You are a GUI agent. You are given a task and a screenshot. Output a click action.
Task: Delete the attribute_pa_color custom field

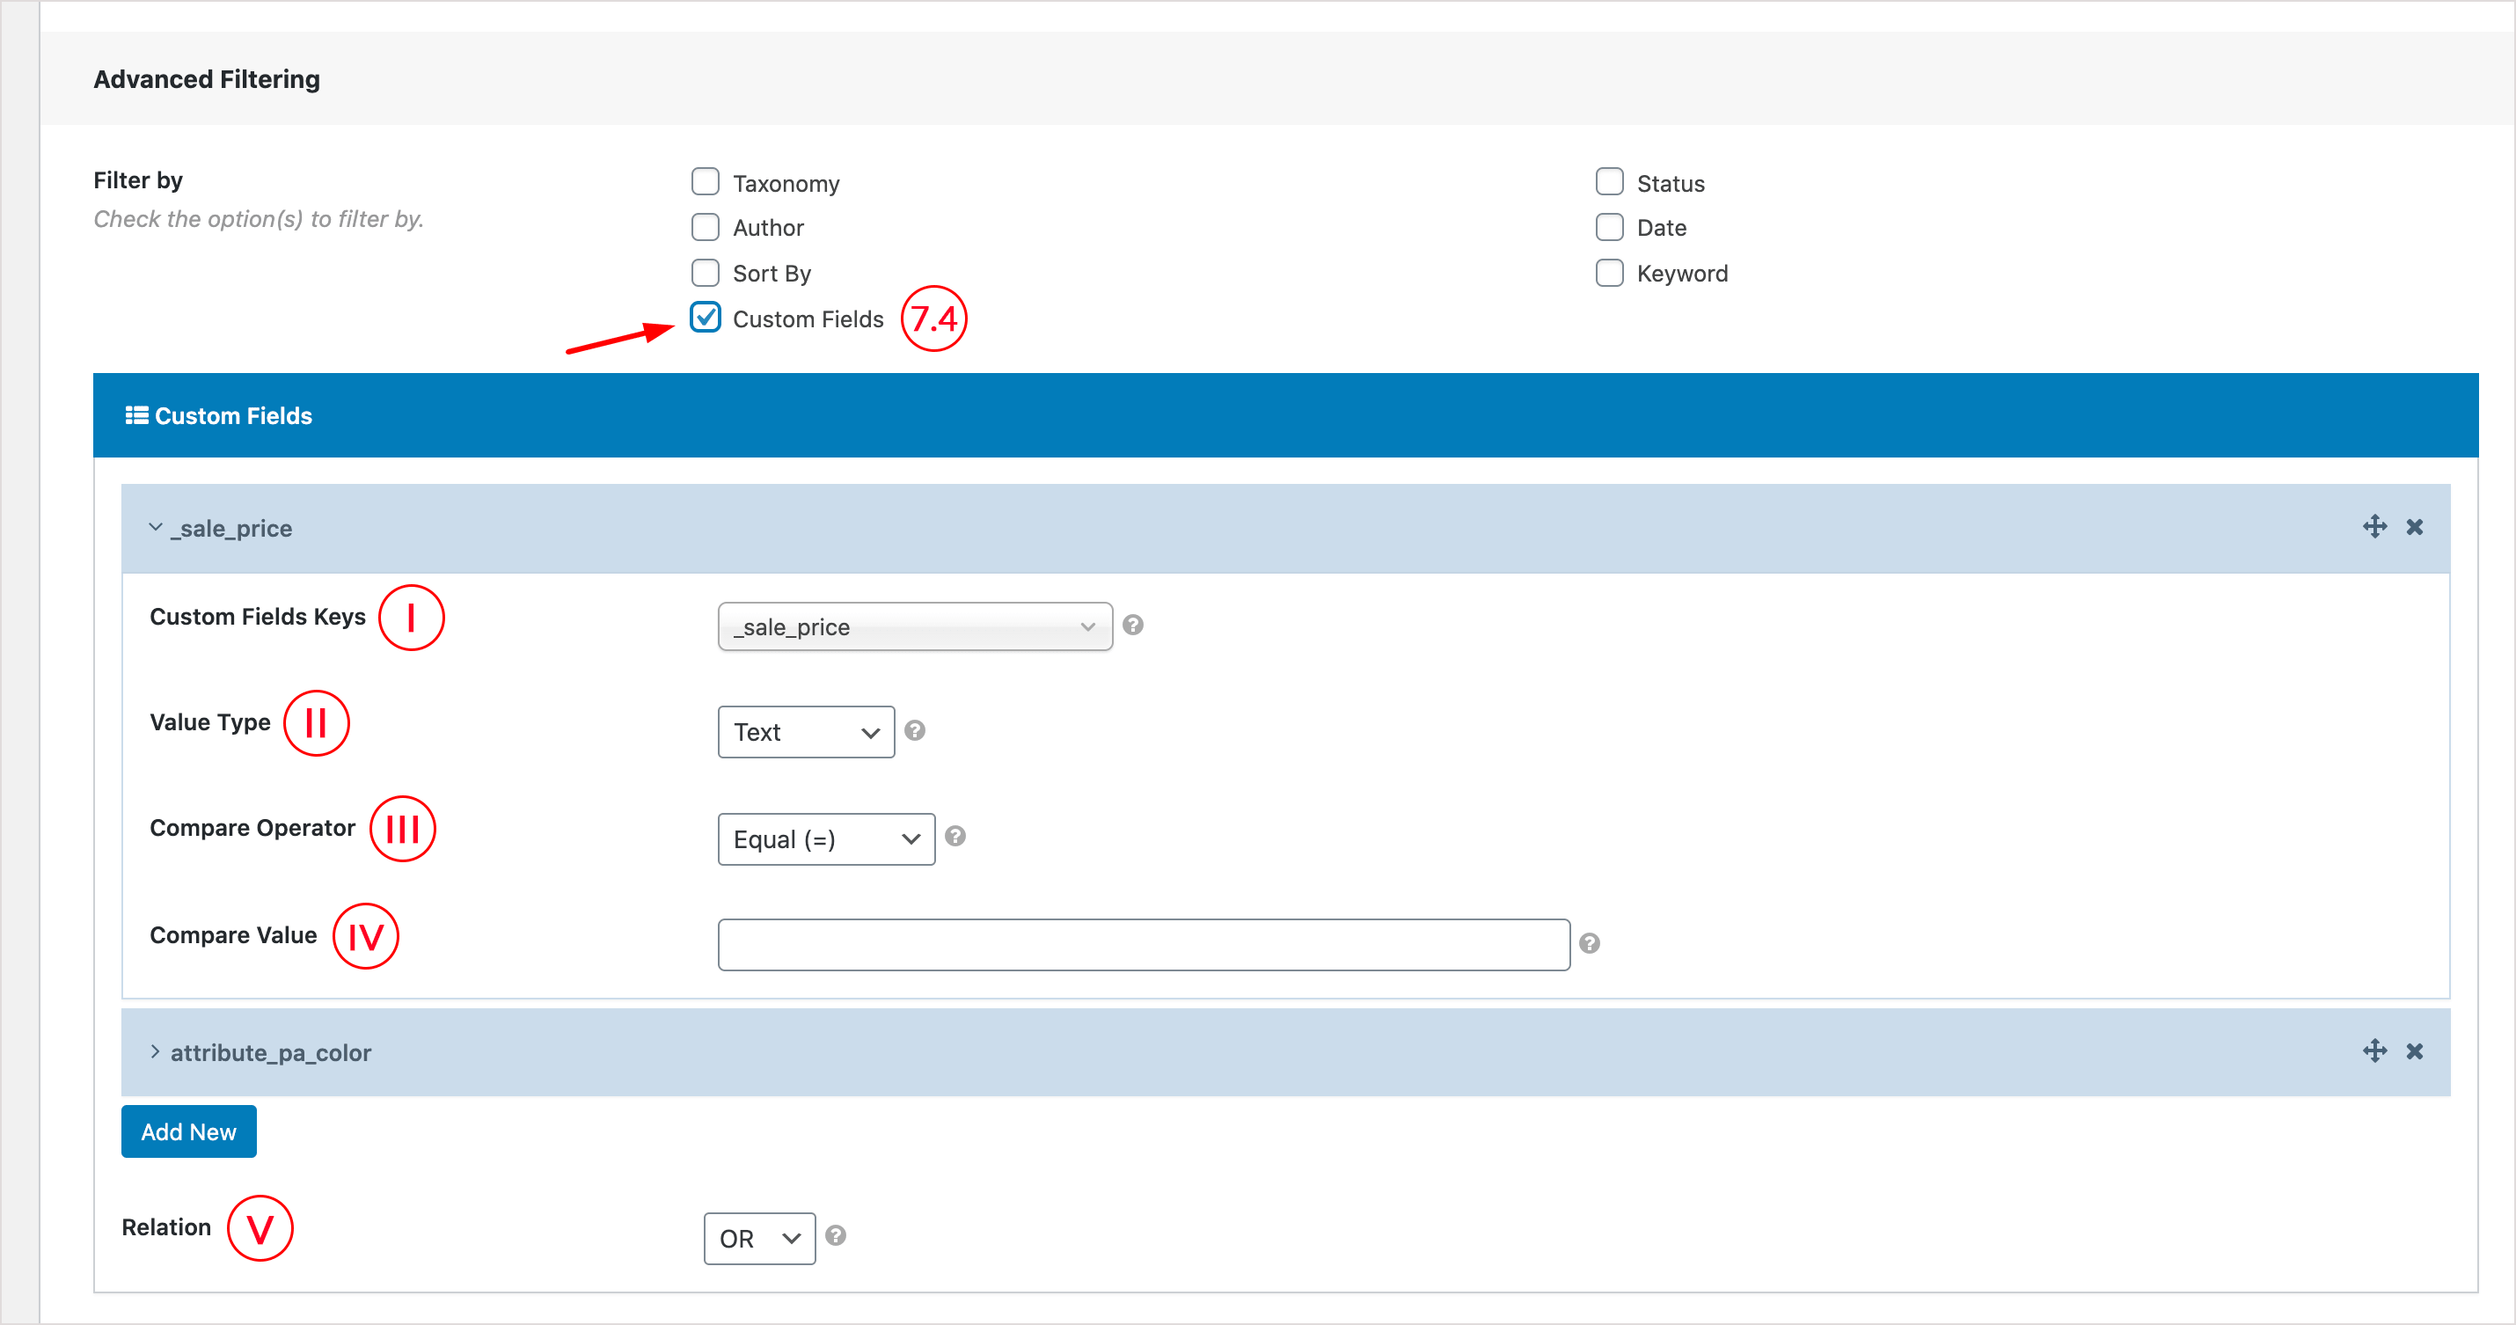(x=2415, y=1051)
